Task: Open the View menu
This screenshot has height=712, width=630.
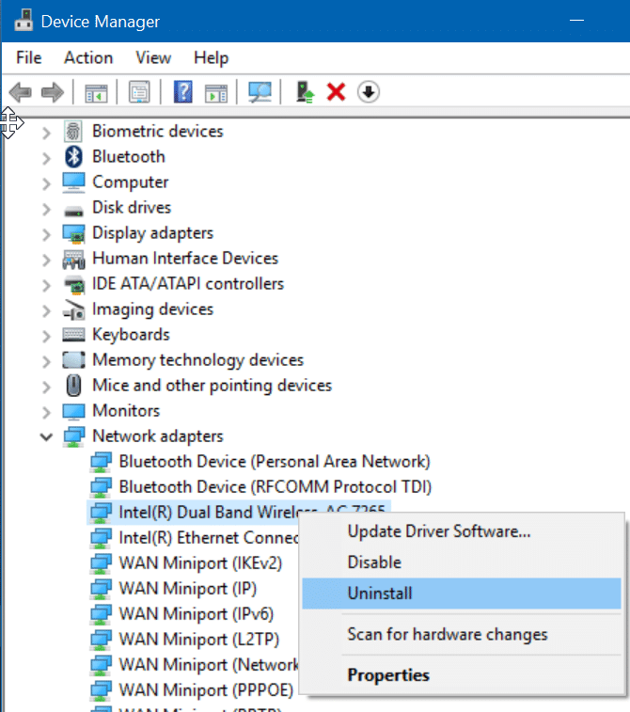Action: coord(153,57)
